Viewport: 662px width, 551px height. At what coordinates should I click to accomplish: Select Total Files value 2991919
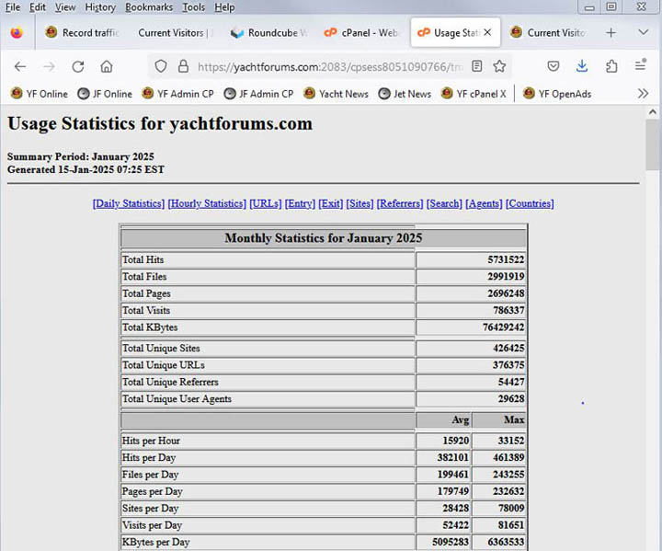point(506,276)
